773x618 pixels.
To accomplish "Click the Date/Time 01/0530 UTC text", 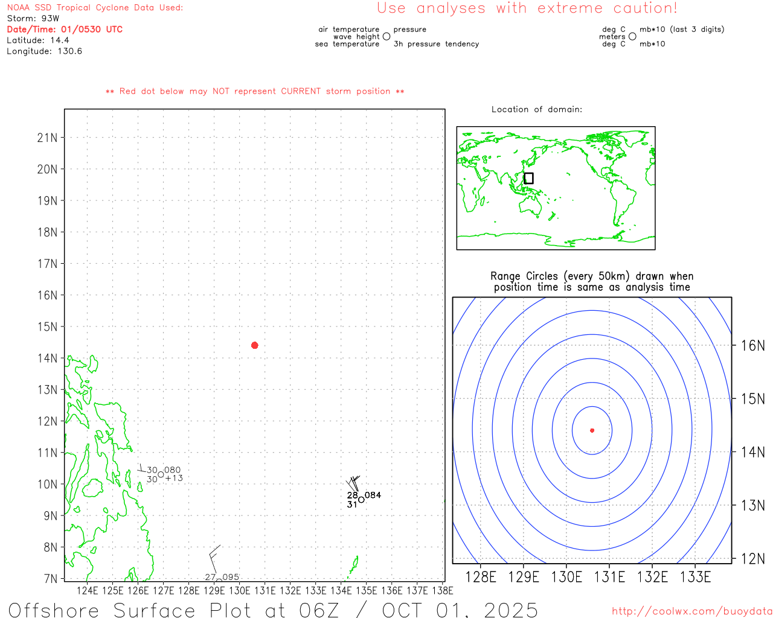I will tap(65, 29).
